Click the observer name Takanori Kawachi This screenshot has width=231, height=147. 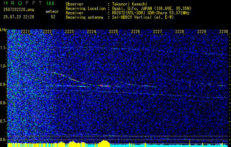pos(130,4)
